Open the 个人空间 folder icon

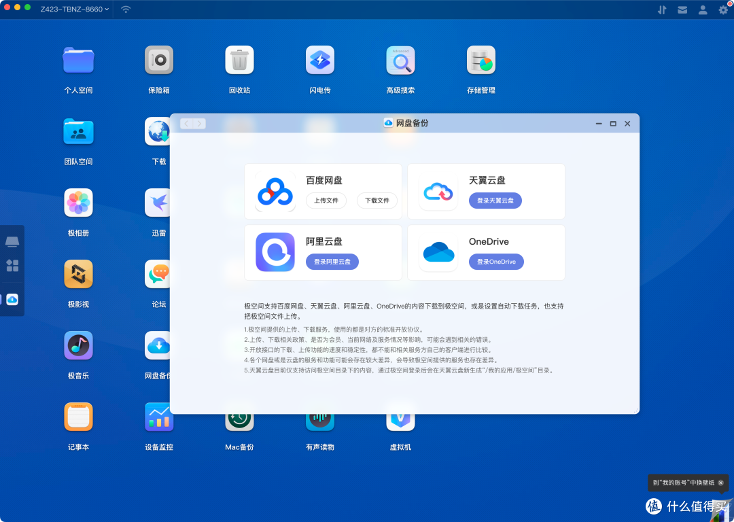click(x=79, y=60)
